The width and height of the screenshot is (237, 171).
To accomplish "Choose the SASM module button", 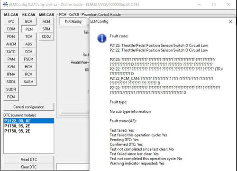I will 28,82.
